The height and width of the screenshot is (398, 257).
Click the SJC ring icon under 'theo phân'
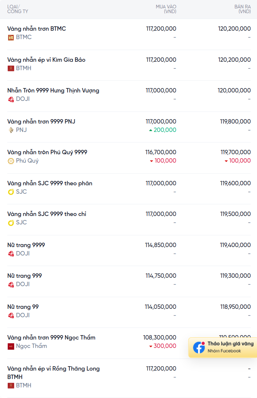point(11,192)
